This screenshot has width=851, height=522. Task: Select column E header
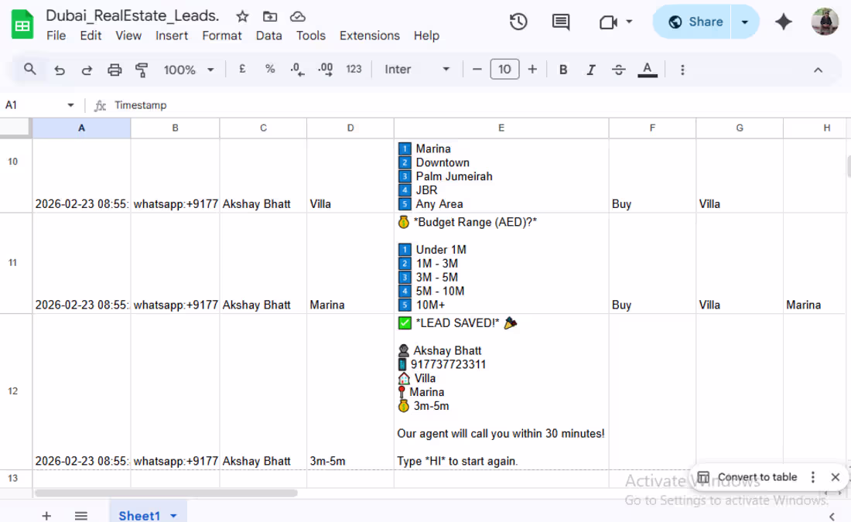(x=501, y=128)
